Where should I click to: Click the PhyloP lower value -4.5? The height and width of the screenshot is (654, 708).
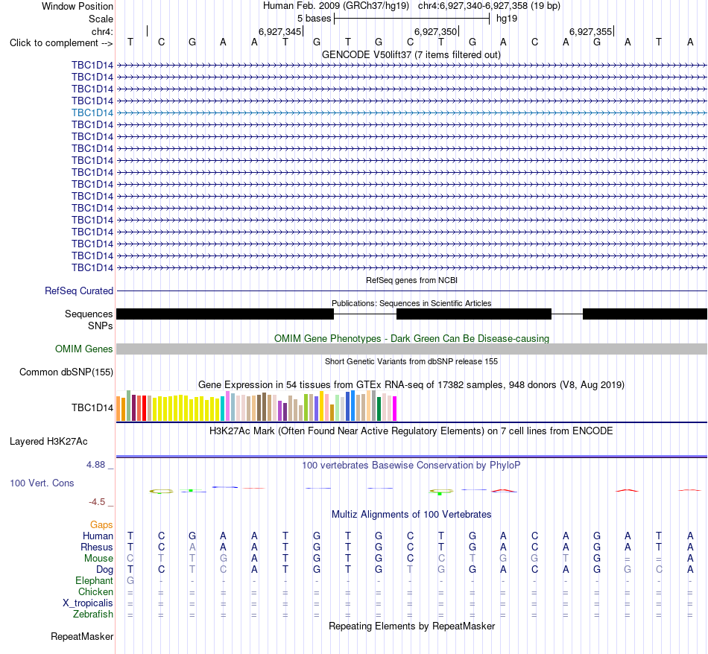coord(97,502)
